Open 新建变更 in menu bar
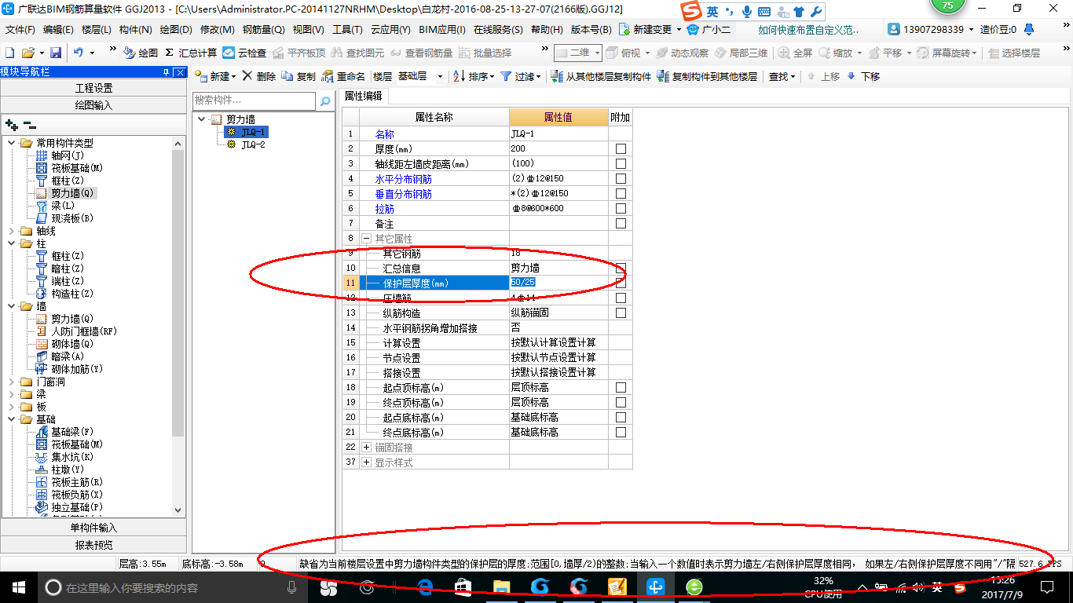Screen dimensions: 1073x603 coord(650,29)
